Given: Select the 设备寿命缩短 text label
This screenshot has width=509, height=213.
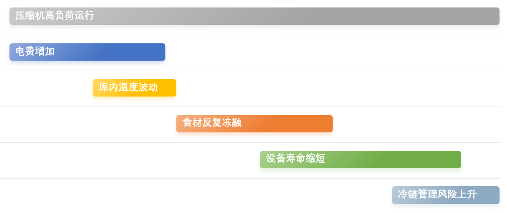Looking at the screenshot, I should (x=296, y=159).
